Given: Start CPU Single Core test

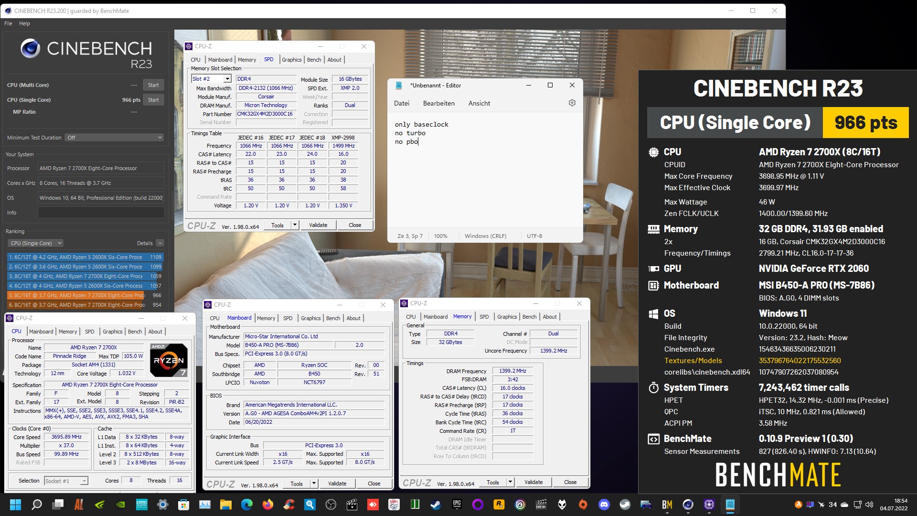Looking at the screenshot, I should click(x=153, y=100).
